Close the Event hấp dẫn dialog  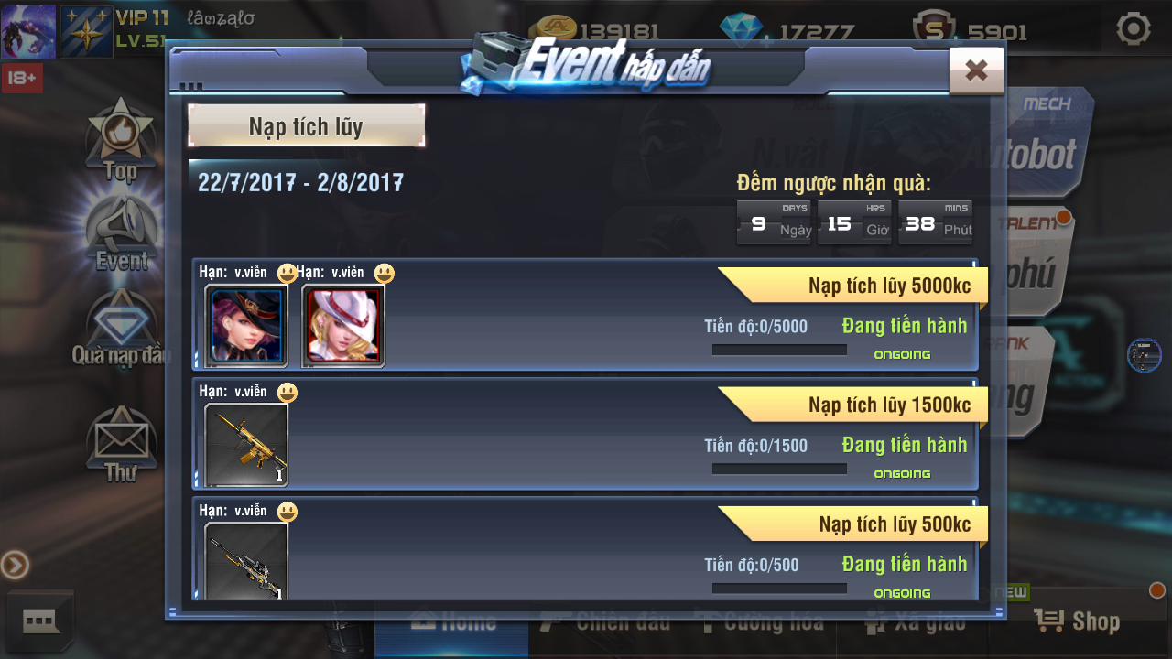pos(976,70)
